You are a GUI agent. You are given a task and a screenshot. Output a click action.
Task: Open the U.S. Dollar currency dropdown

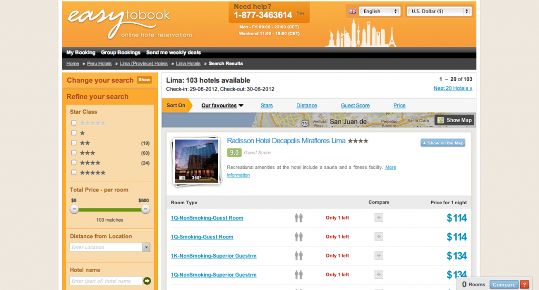tap(438, 12)
